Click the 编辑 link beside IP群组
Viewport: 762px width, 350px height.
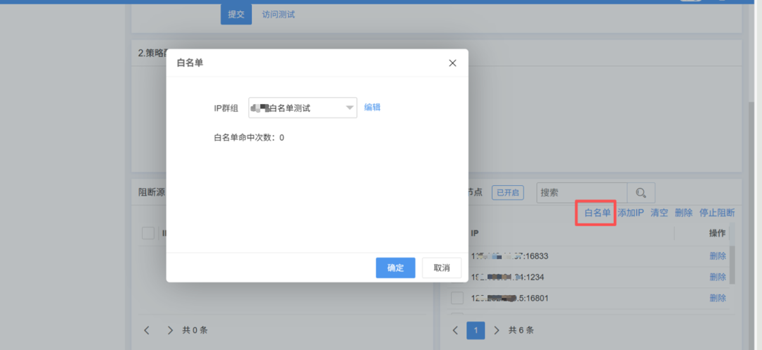(x=373, y=107)
